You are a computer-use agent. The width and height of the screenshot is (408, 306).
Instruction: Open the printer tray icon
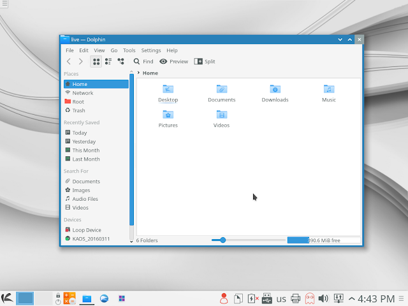tap(296, 298)
